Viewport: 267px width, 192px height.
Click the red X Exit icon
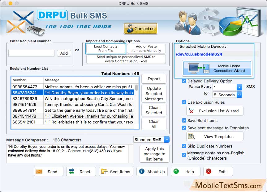(209, 171)
